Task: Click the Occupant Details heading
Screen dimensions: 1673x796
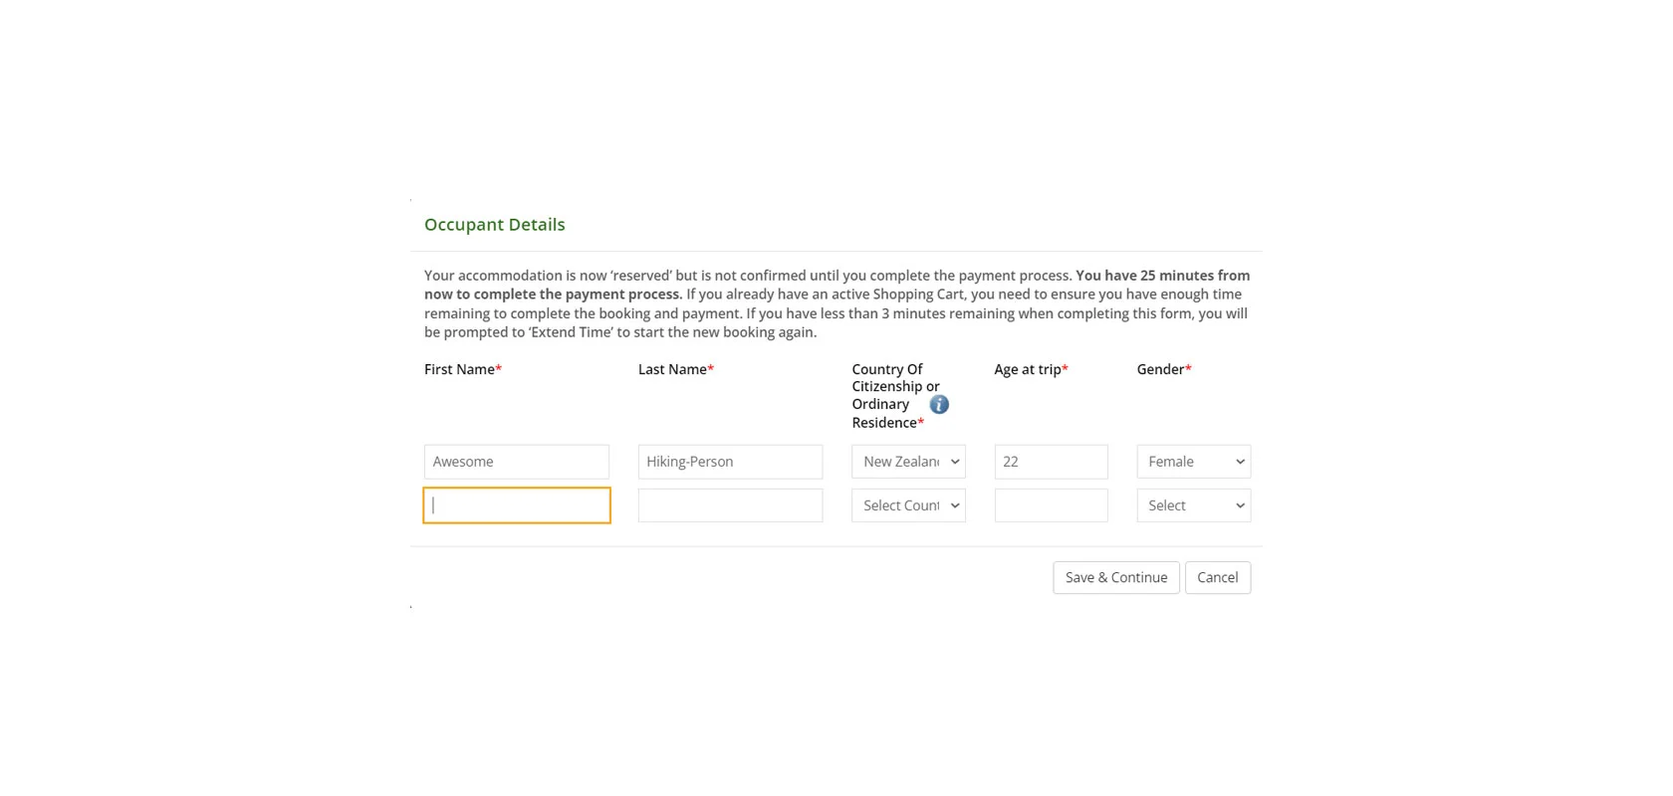Action: pyautogui.click(x=494, y=225)
